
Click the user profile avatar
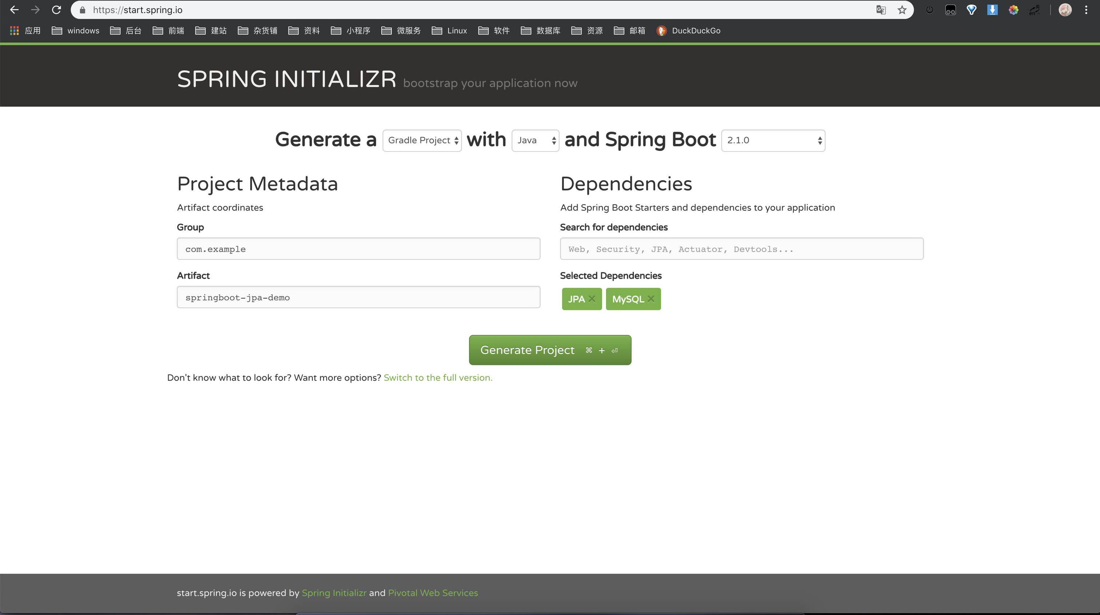tap(1065, 10)
